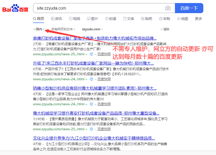Open 百度快照 for 升级了 江西永丰 result

104,79
